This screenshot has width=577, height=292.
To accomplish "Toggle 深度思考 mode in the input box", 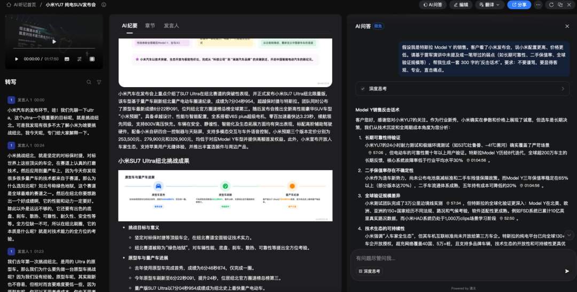I will coord(369,271).
